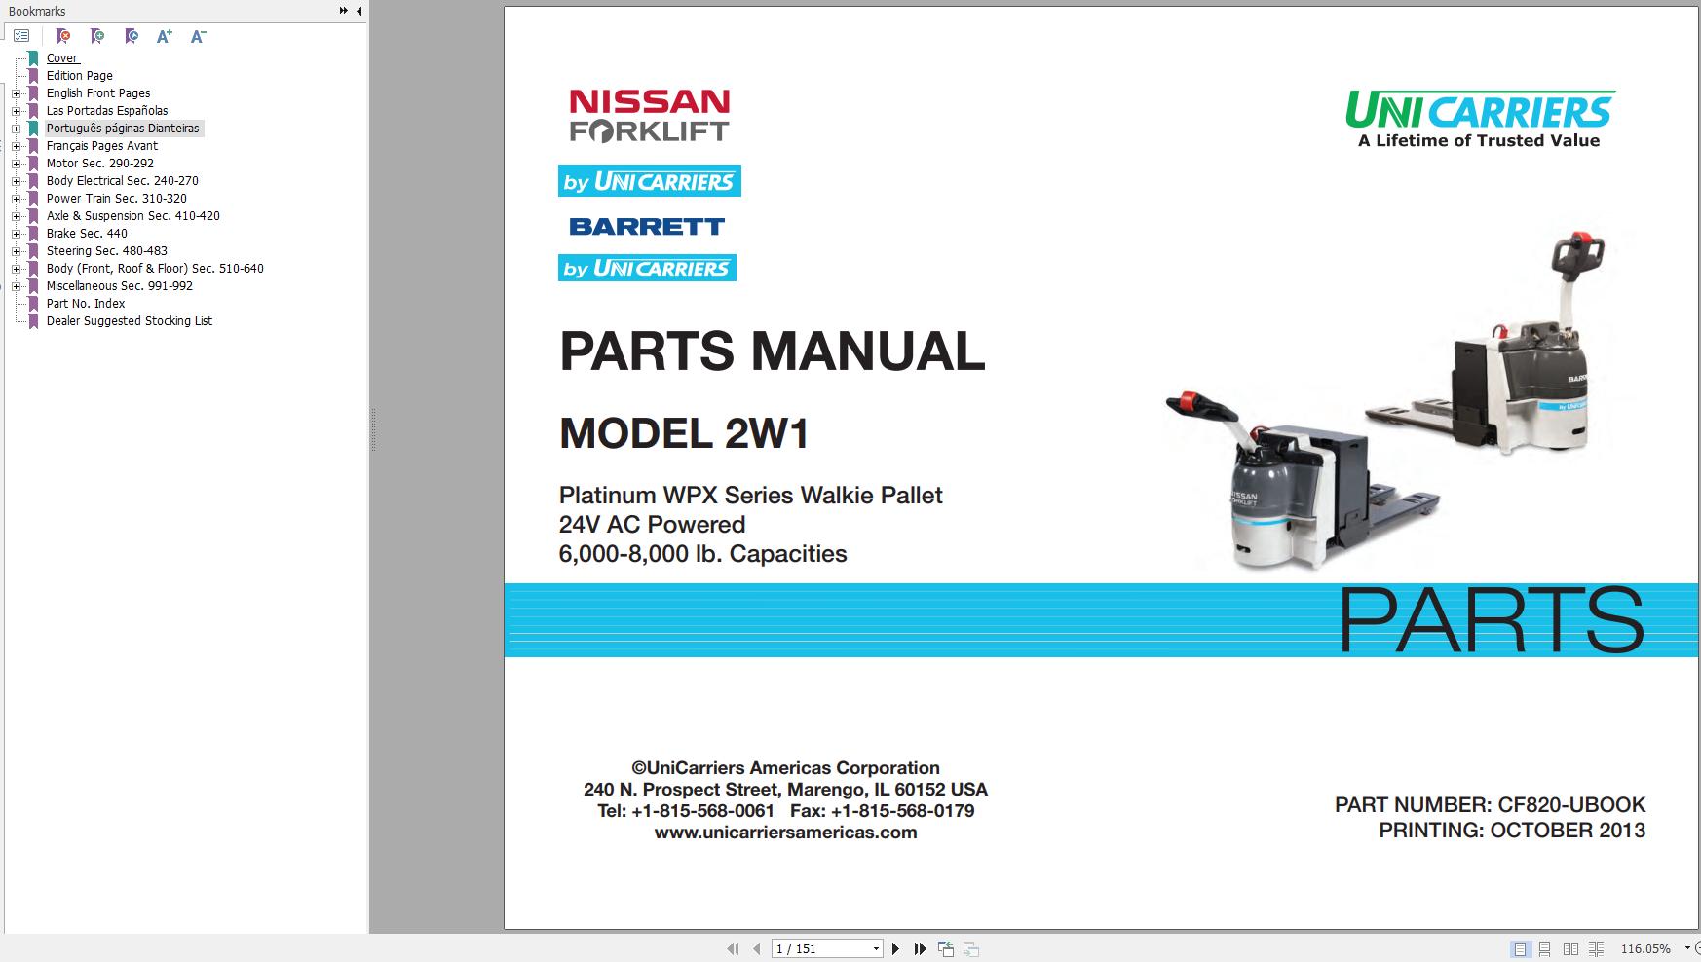The height and width of the screenshot is (962, 1701).
Task: Pin the Bookmarks panel open
Action: (343, 11)
